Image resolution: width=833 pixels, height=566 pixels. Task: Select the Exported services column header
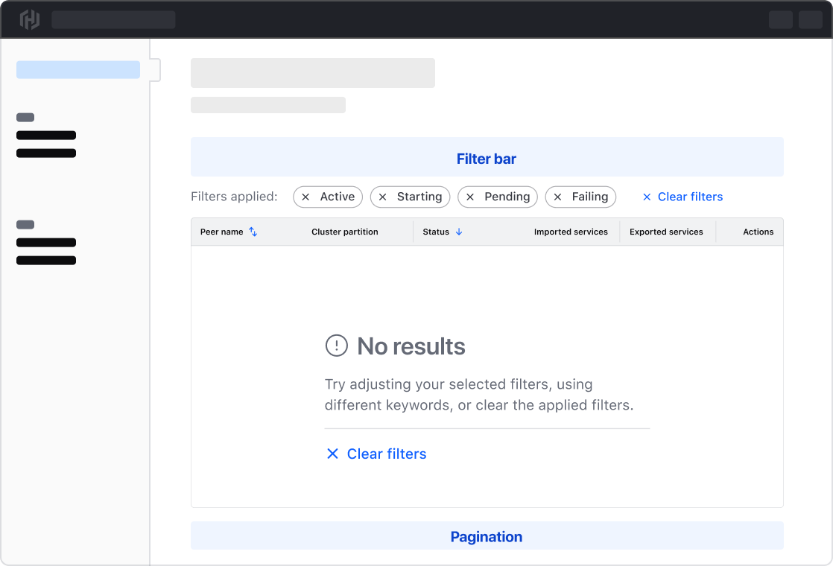666,232
